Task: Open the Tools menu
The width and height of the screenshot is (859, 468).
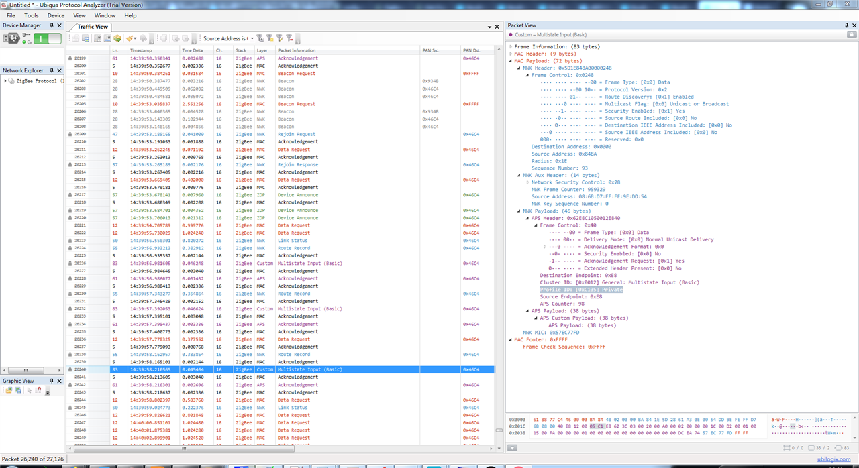Action: click(x=32, y=15)
